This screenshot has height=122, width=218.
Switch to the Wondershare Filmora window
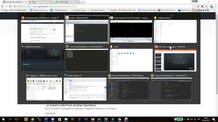pos(43,60)
